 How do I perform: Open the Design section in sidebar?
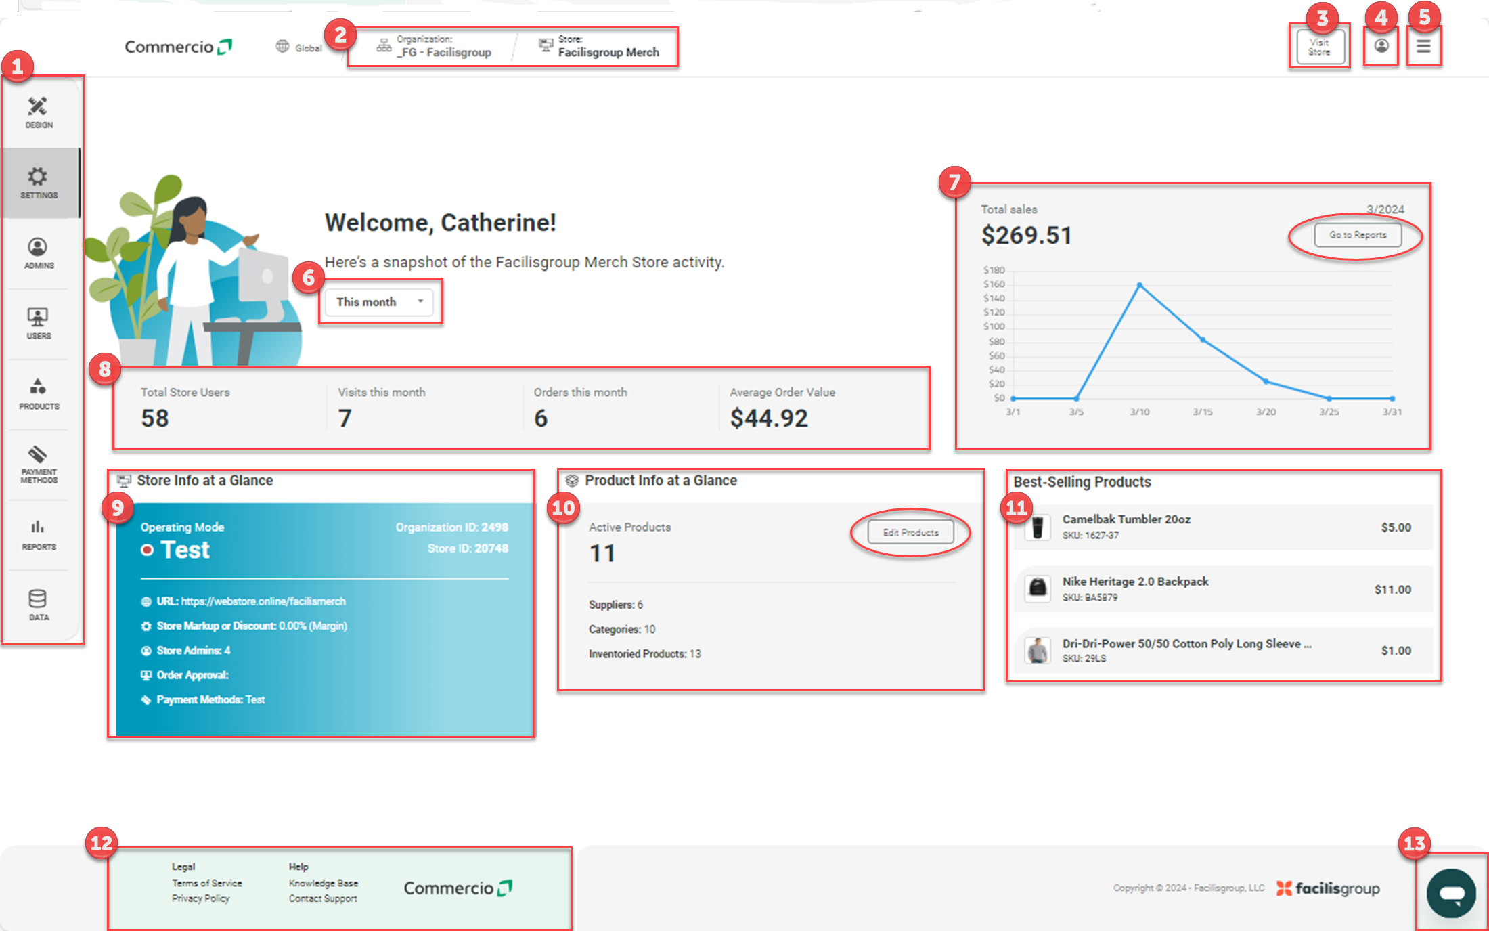[39, 112]
